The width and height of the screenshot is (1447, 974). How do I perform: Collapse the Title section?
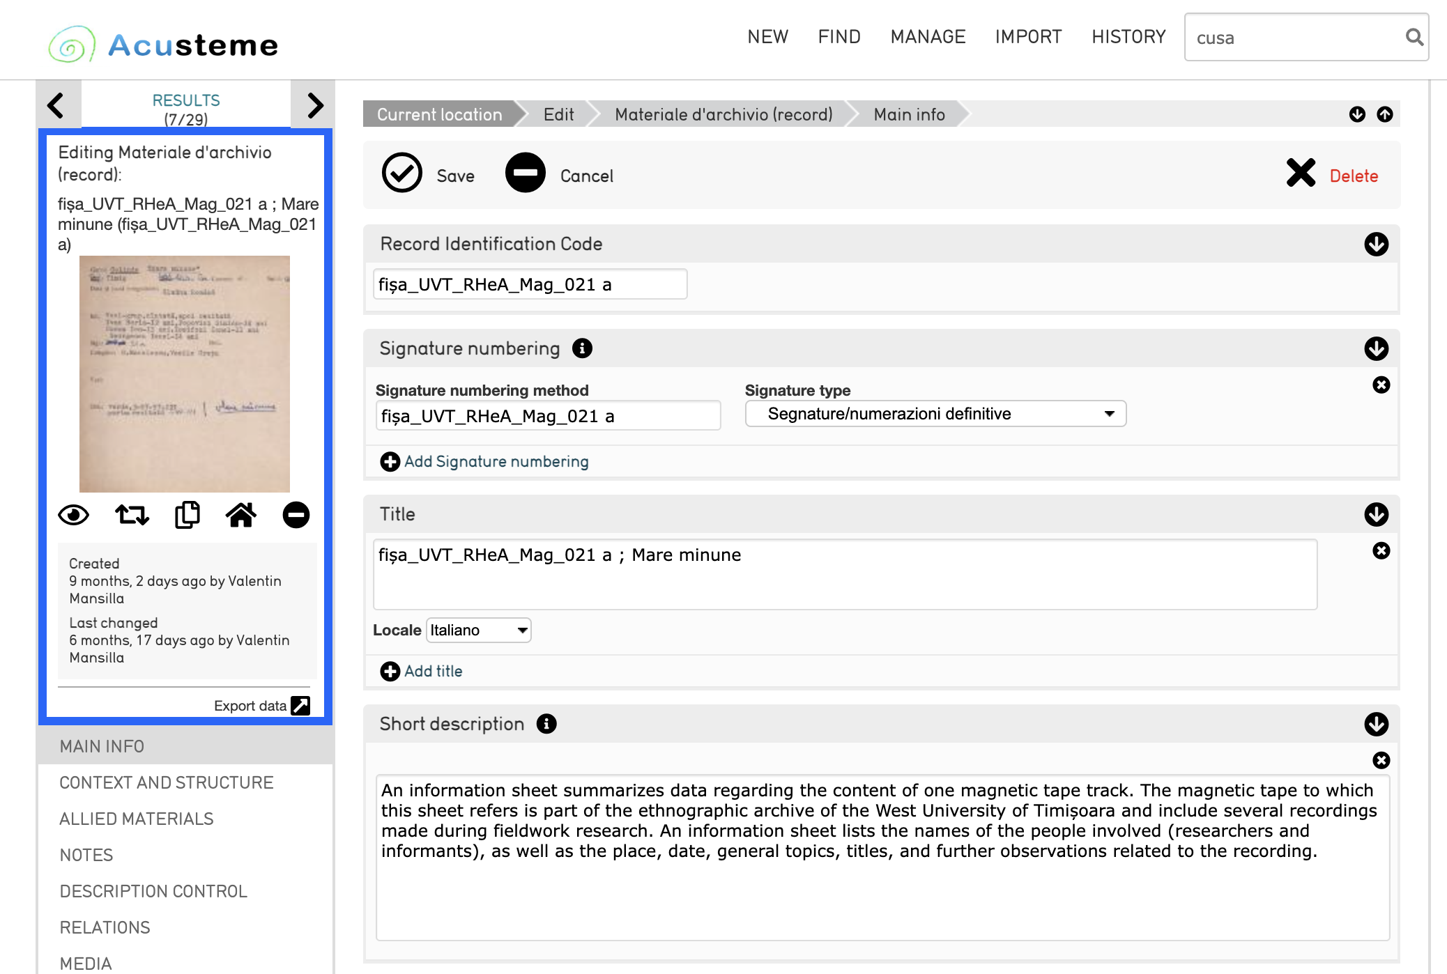point(1377,514)
